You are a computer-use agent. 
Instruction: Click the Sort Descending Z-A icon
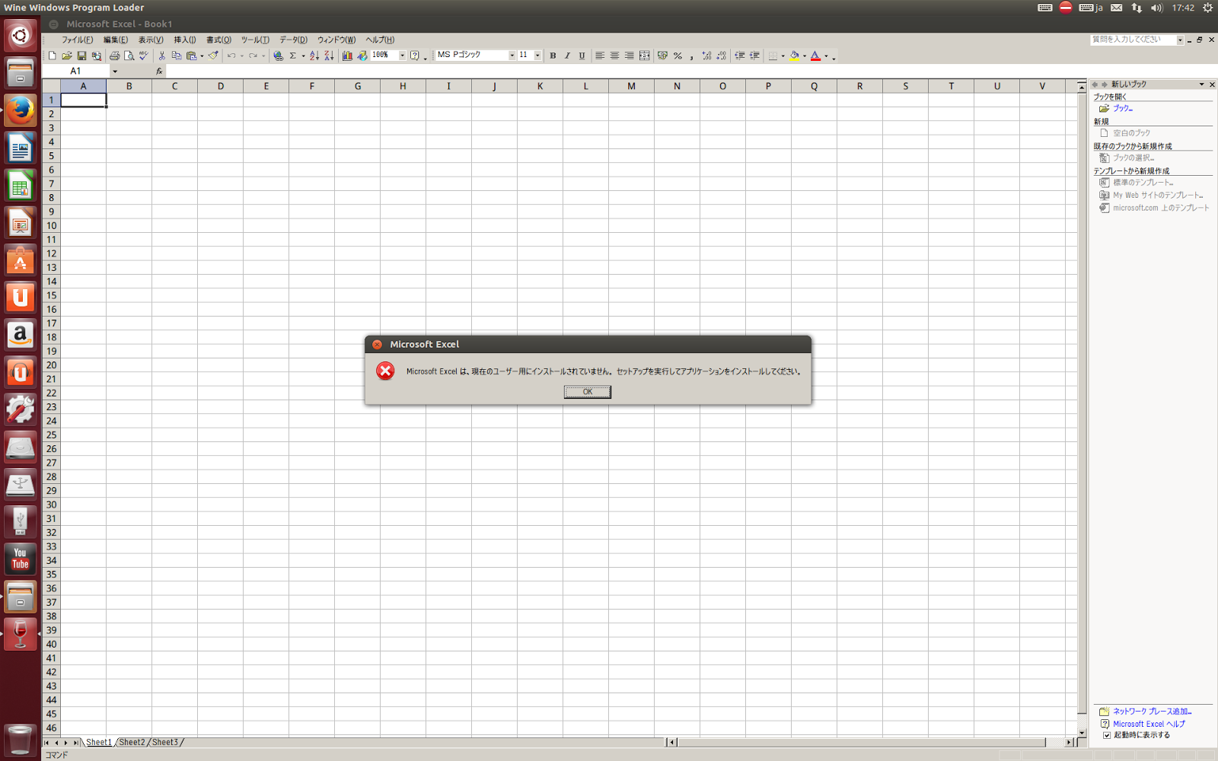(329, 56)
